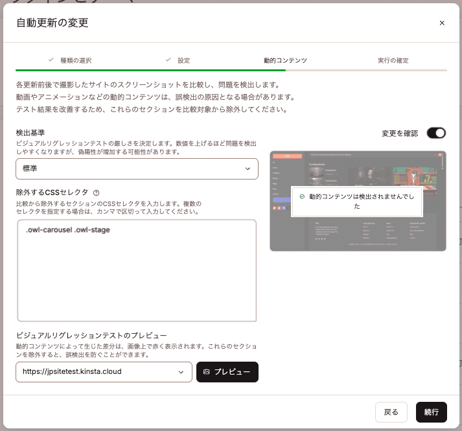Click the checkmark icon beside 種類の選択
The image size is (462, 431).
tap(51, 60)
